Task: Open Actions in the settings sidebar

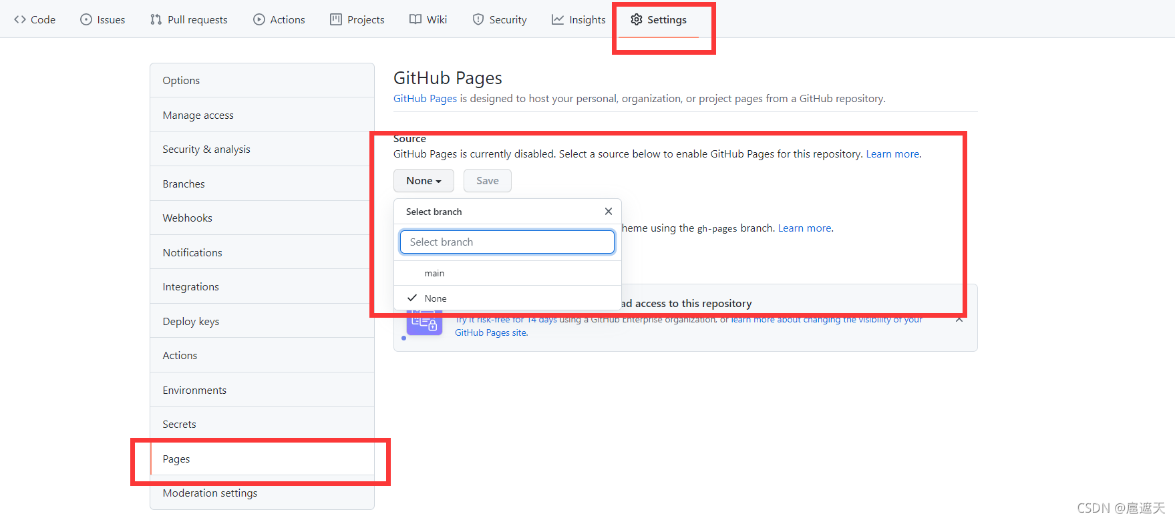Action: point(262,355)
